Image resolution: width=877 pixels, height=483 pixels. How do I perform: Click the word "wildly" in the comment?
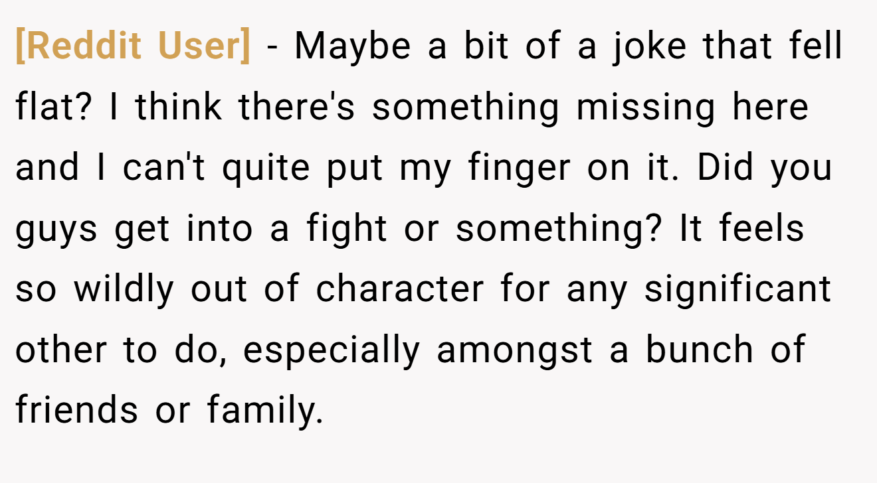124,289
